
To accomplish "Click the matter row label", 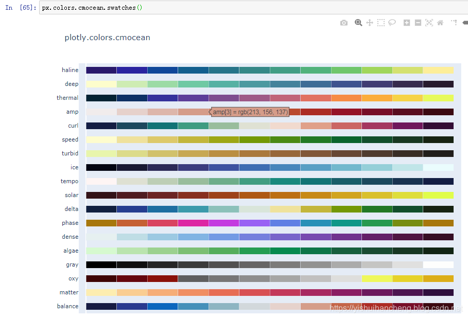I will tap(69, 292).
